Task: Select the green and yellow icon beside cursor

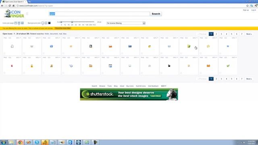Action: (x=189, y=46)
